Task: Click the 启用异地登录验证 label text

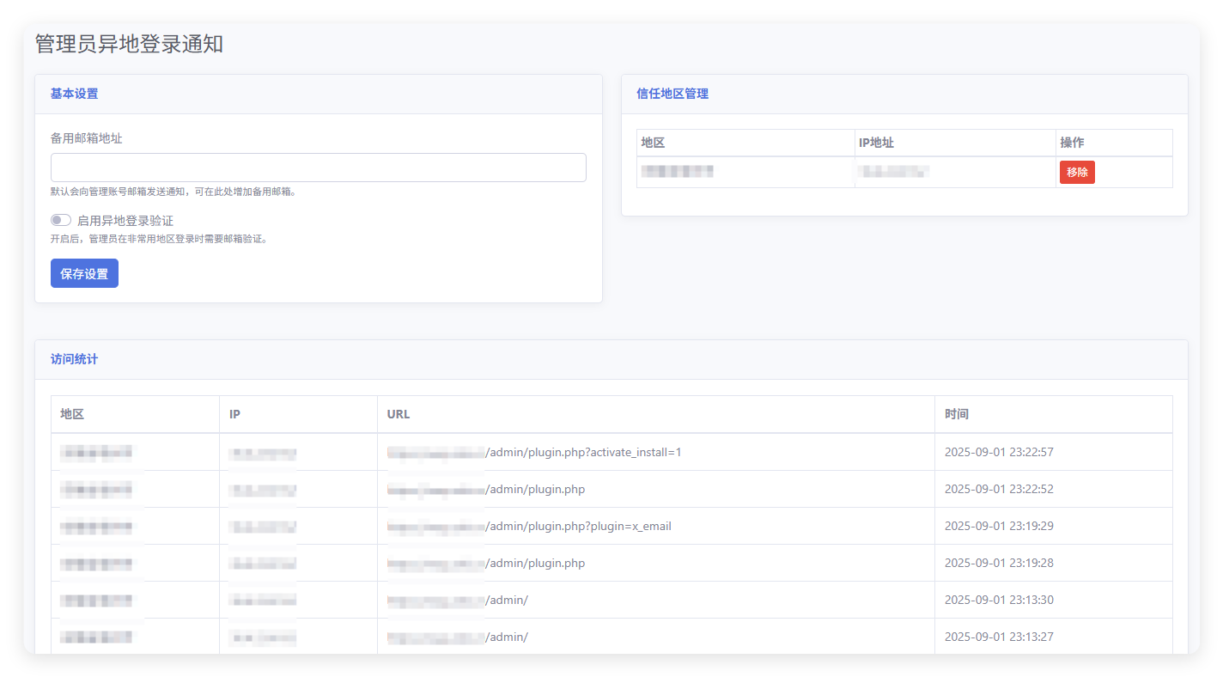Action: click(x=125, y=221)
